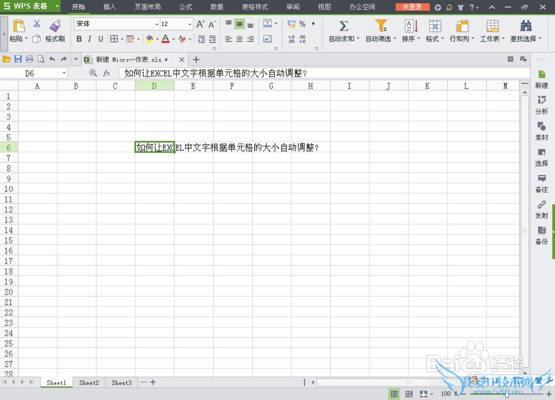Toggle Underline formatting
The width and height of the screenshot is (555, 400).
pyautogui.click(x=100, y=39)
